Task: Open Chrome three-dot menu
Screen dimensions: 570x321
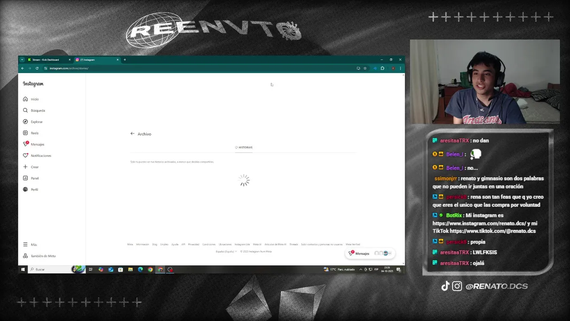Action: 400,68
